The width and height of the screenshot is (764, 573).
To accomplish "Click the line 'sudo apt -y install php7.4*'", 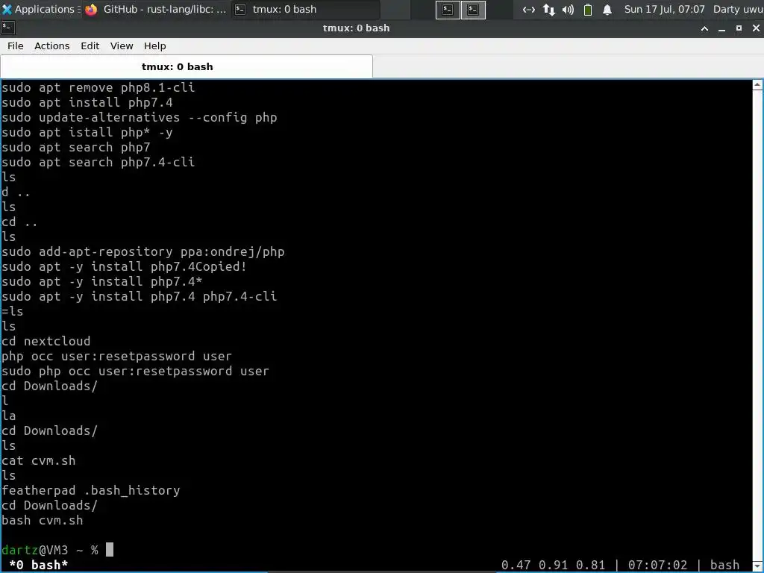I will click(x=101, y=281).
